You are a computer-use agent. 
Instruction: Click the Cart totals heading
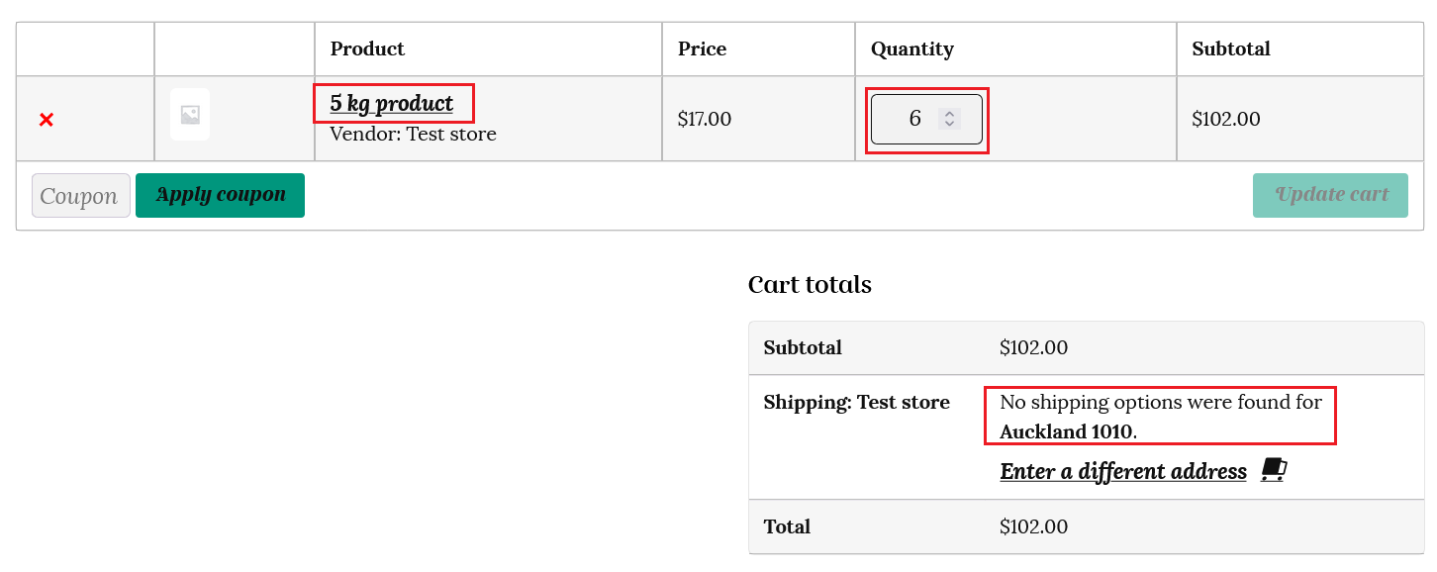[x=810, y=285]
